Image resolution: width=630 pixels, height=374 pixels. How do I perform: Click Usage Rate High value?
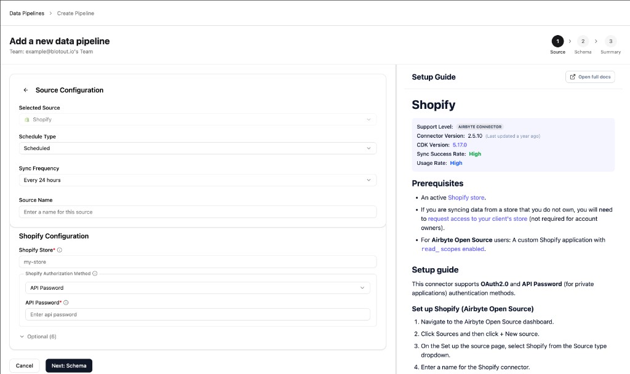pyautogui.click(x=456, y=163)
